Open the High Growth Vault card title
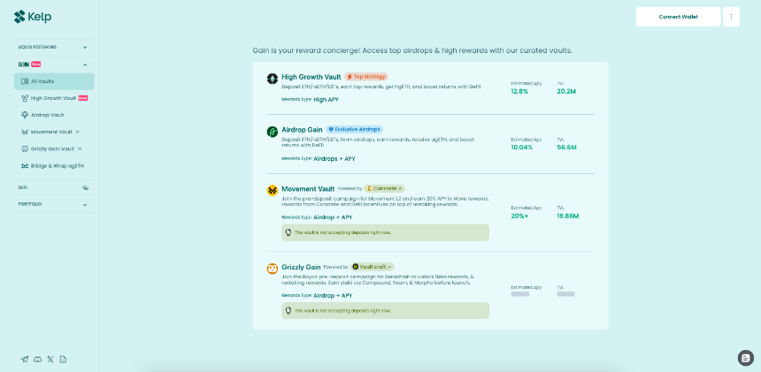761x372 pixels. 311,77
